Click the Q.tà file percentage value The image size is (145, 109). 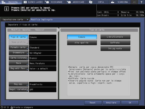coord(140,15)
